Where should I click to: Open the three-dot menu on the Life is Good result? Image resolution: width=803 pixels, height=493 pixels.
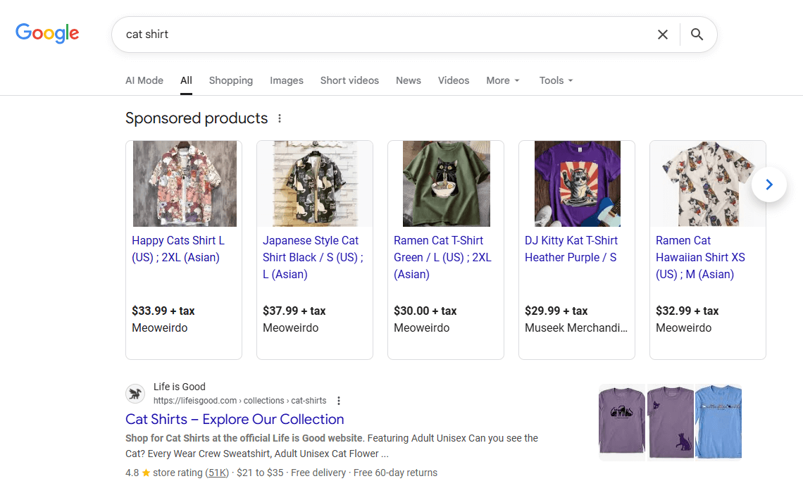tap(339, 400)
